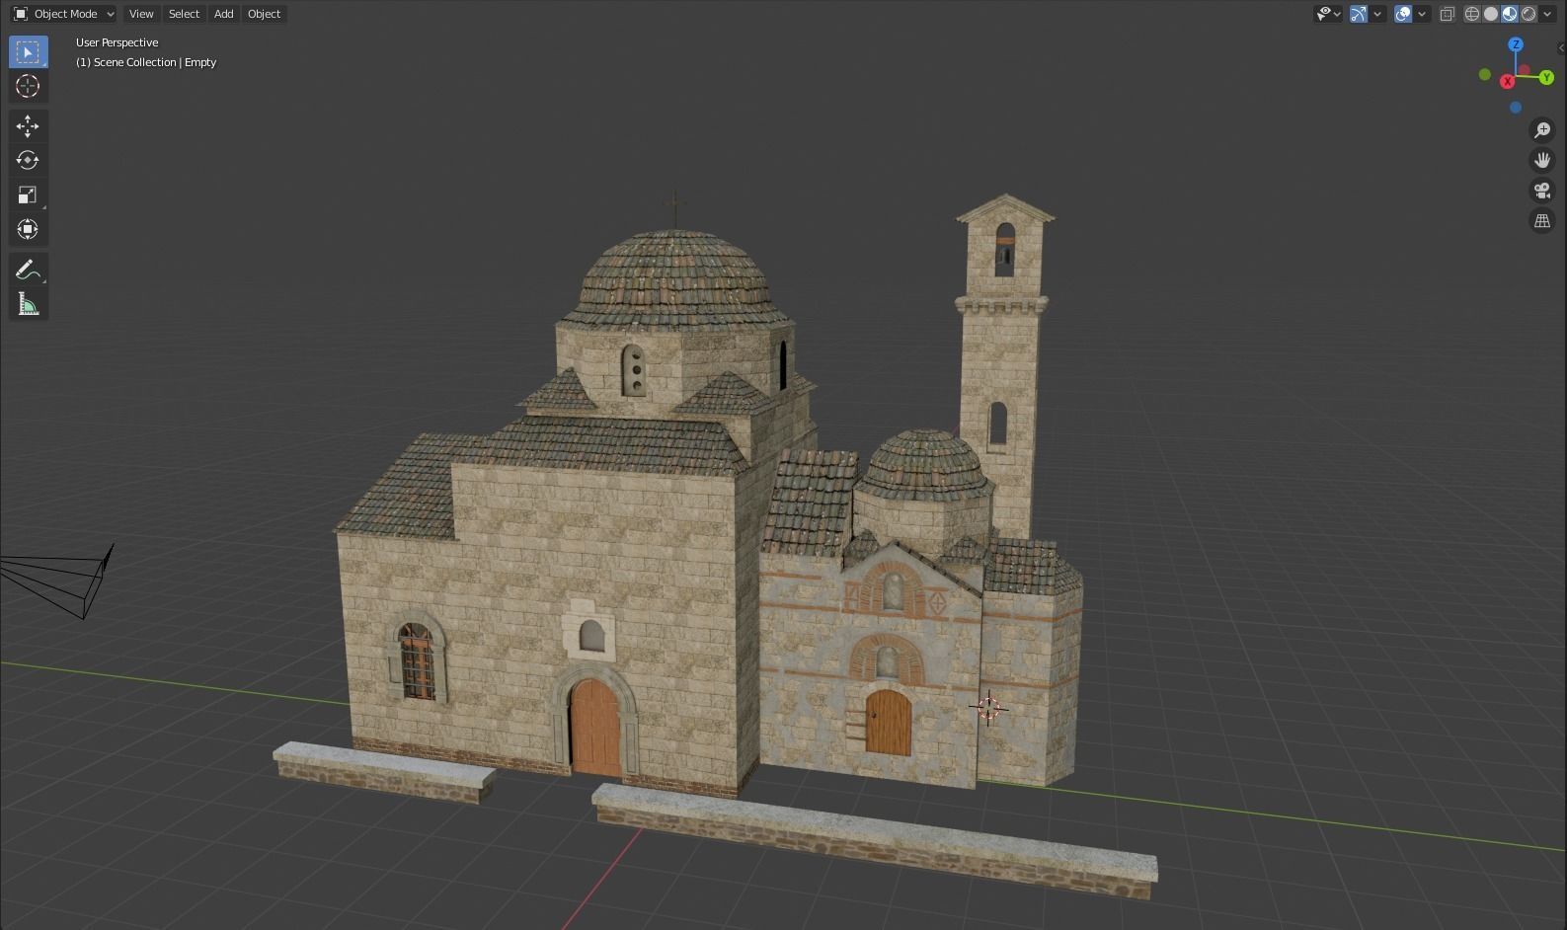
Task: Toggle viewport overlays display
Action: pos(1403,14)
